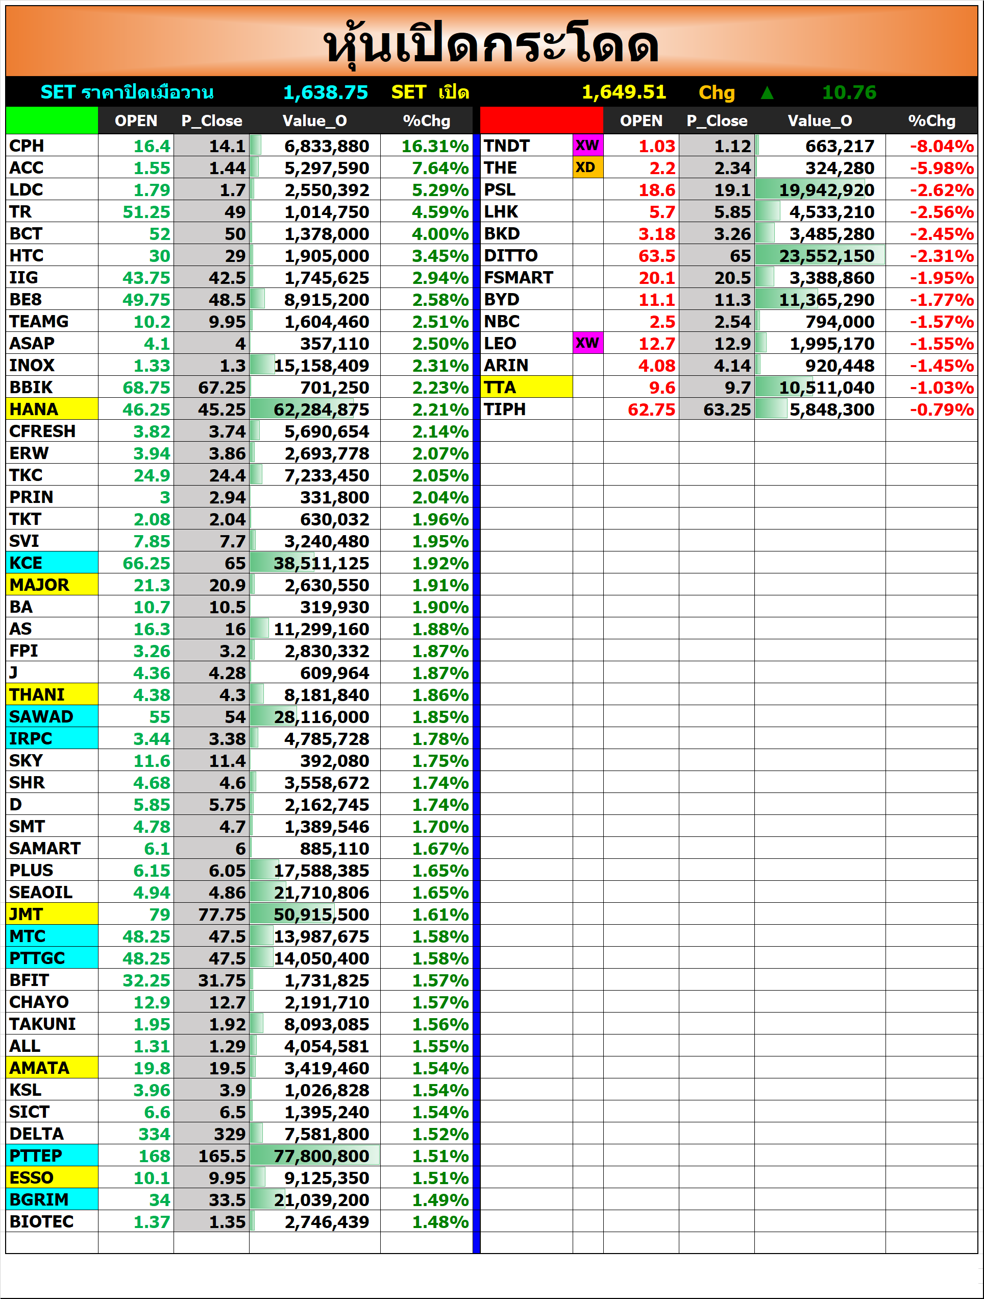
Task: Click the MTC symbol cell
Action: 52,936
